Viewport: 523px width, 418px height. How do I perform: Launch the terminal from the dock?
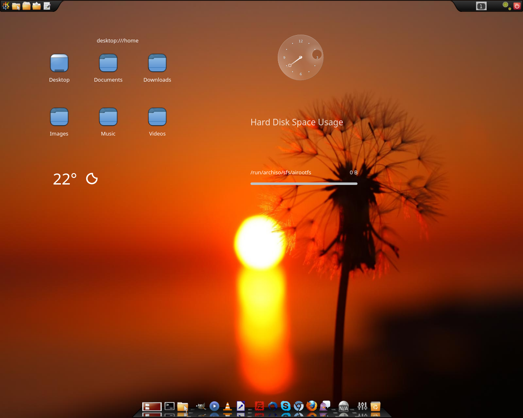[x=170, y=406]
